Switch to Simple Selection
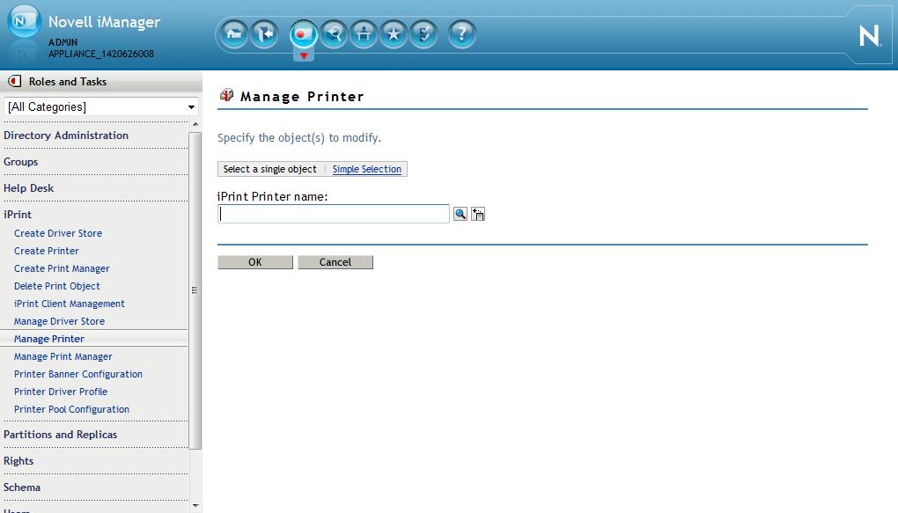The width and height of the screenshot is (898, 513). click(366, 169)
